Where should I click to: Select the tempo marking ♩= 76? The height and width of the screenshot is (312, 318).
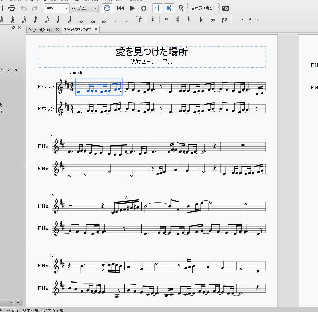(76, 73)
